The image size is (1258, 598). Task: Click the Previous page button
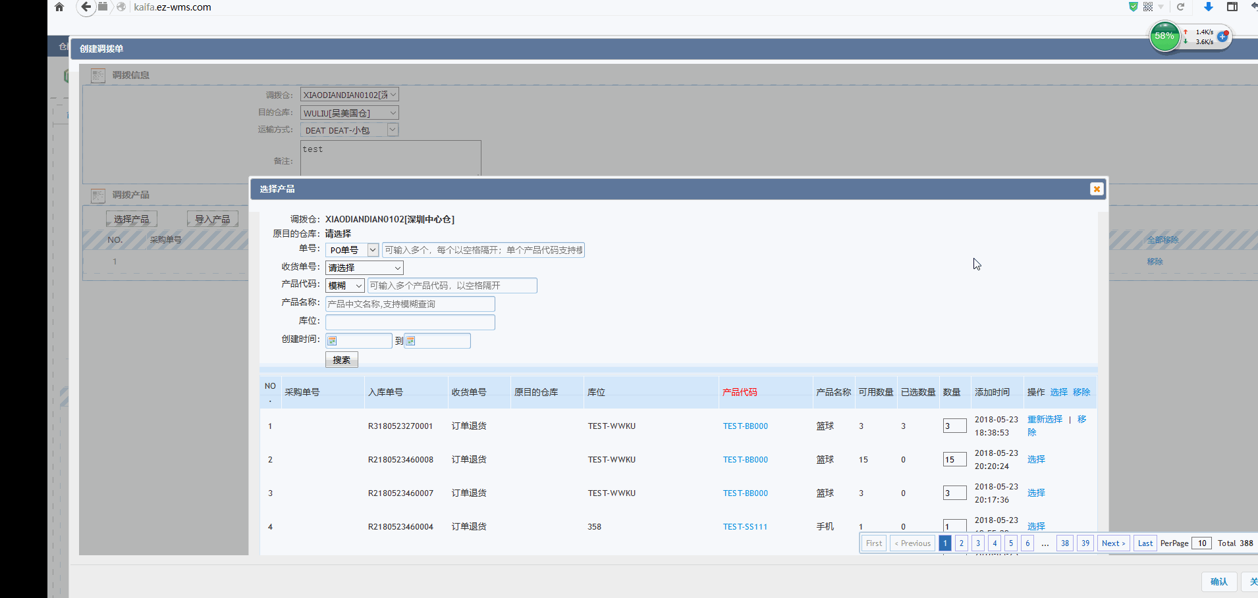912,543
